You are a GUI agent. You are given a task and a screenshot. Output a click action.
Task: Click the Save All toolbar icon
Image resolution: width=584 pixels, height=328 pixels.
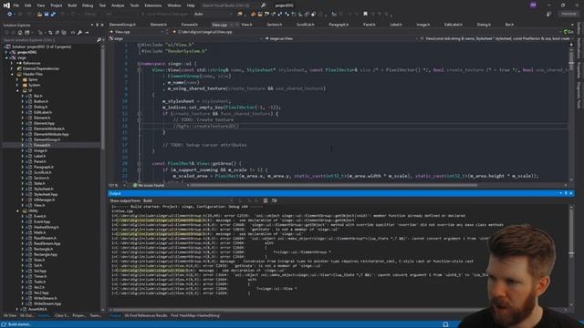[x=53, y=15]
